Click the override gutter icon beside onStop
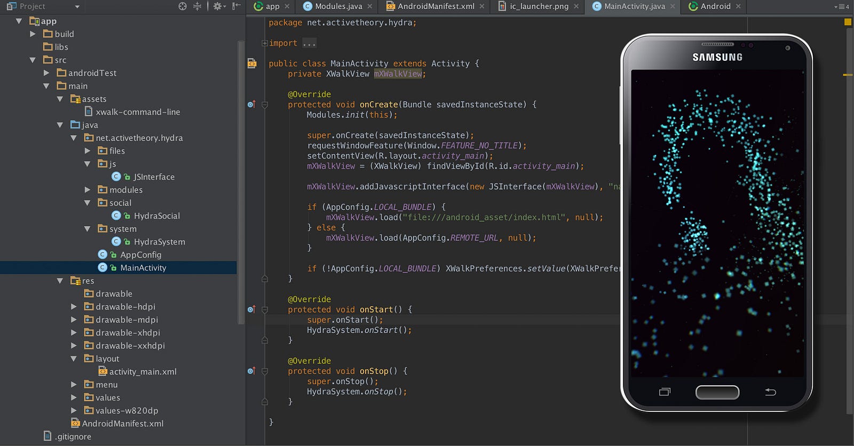 (x=251, y=371)
